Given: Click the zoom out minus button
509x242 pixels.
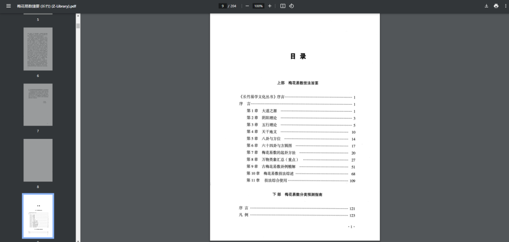Looking at the screenshot, I should [x=247, y=6].
